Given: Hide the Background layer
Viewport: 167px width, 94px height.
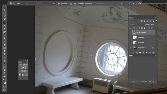Looking at the screenshot, I should pos(130,48).
